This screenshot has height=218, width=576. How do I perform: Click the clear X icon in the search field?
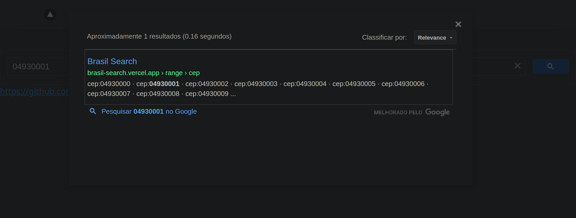(518, 66)
